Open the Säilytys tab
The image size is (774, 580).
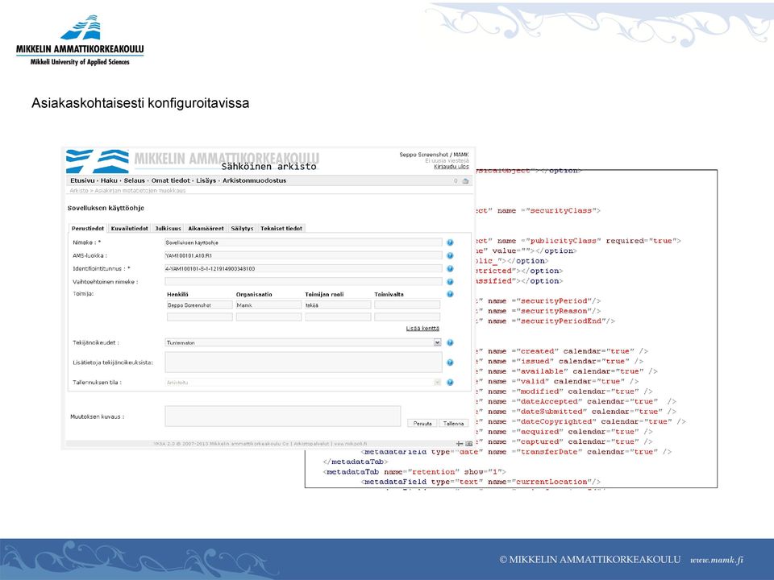(242, 228)
